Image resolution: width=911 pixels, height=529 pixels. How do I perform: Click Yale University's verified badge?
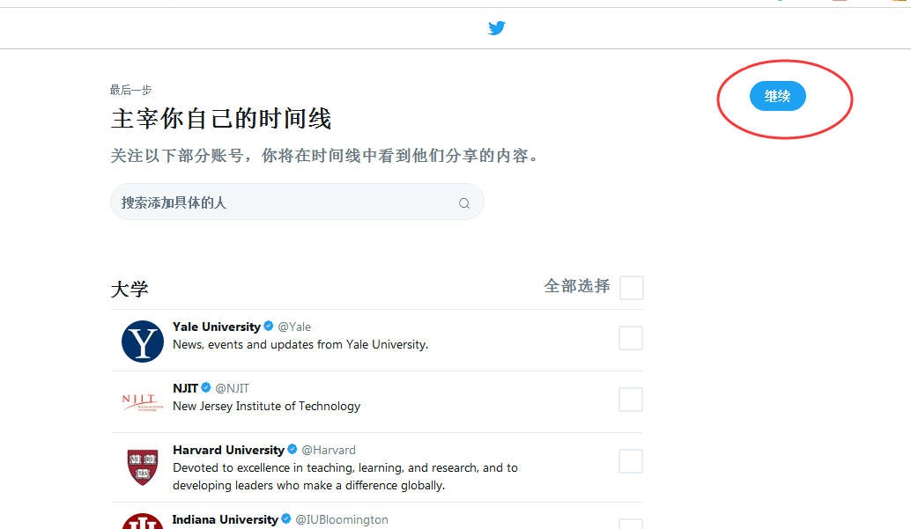coord(269,327)
